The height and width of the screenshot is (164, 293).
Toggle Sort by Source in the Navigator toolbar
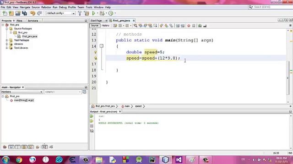(51, 147)
